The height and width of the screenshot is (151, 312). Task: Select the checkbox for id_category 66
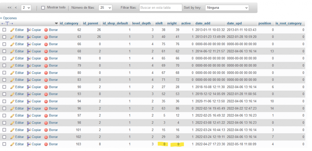(4, 44)
